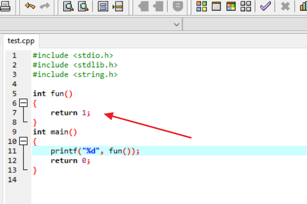Click the Go to function icon

(x=103, y=6)
